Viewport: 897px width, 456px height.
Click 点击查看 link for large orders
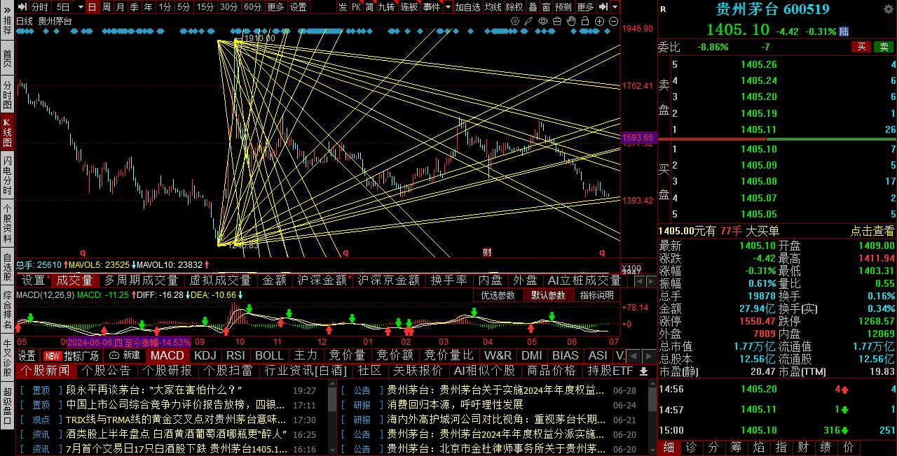click(872, 231)
